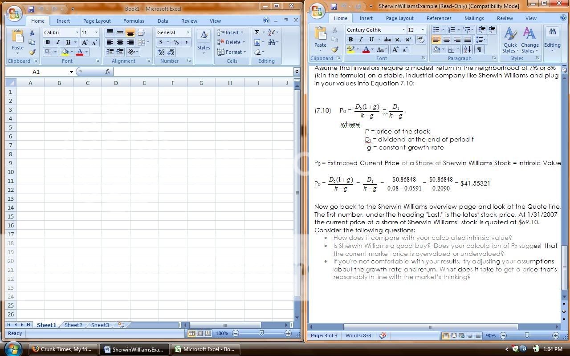Open Word's font size dropdown
Screen dimensions: 570x356
click(x=423, y=30)
